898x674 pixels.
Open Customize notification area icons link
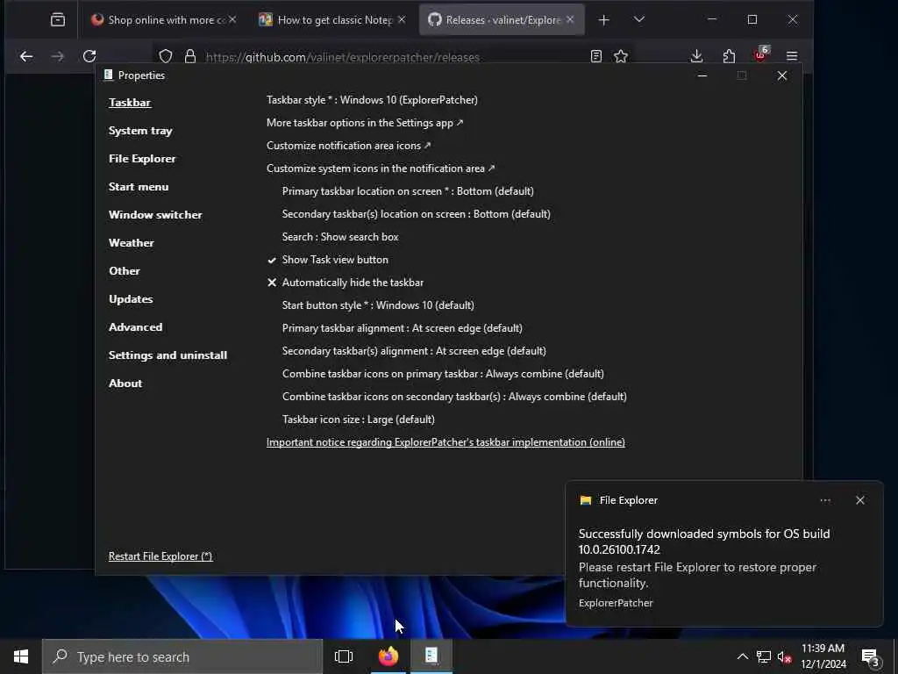coord(348,146)
